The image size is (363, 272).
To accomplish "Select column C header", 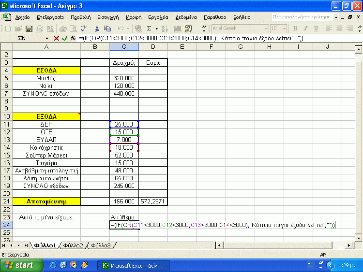I will (124, 47).
